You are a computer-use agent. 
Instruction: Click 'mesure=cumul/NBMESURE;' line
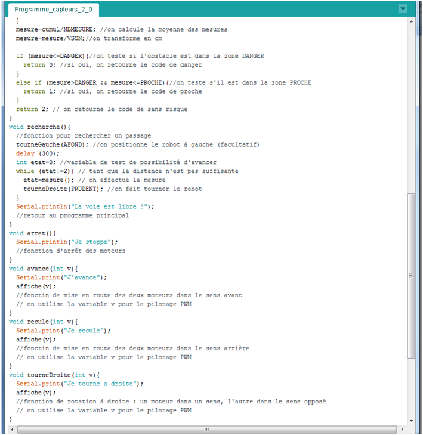point(55,29)
